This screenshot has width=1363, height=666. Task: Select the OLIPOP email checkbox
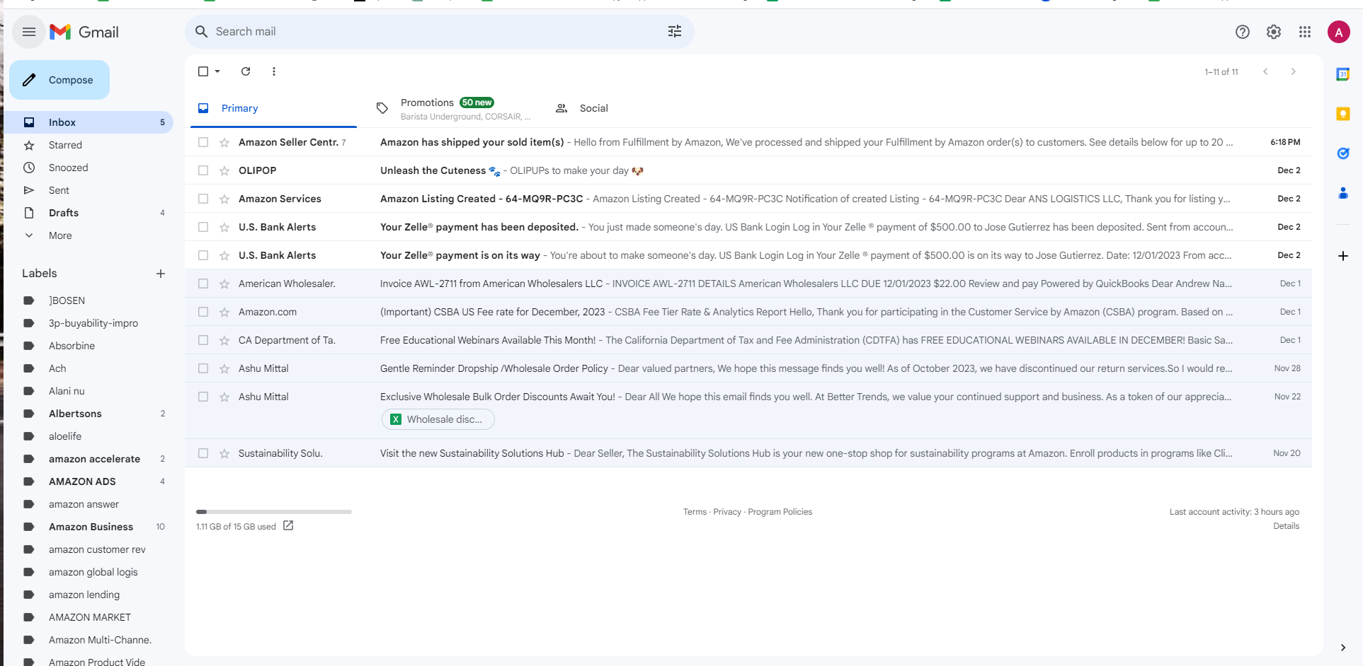pos(203,170)
